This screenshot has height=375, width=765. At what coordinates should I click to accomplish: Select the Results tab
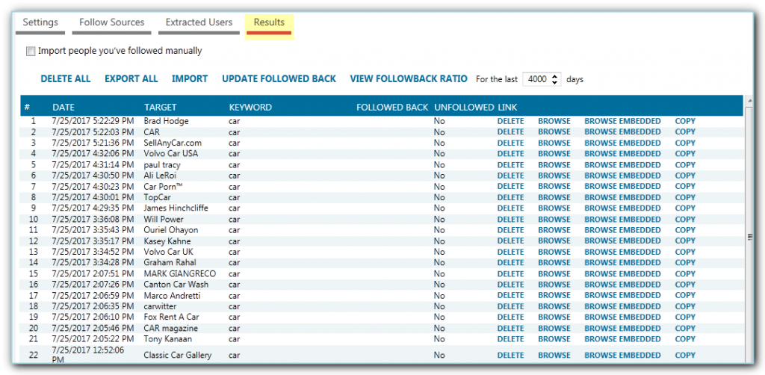(269, 22)
